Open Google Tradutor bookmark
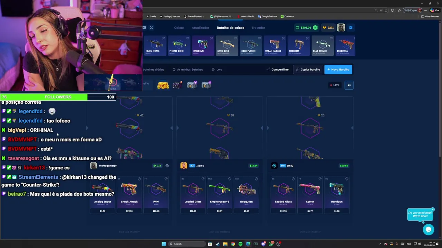This screenshot has height=248, width=442. pyautogui.click(x=268, y=17)
